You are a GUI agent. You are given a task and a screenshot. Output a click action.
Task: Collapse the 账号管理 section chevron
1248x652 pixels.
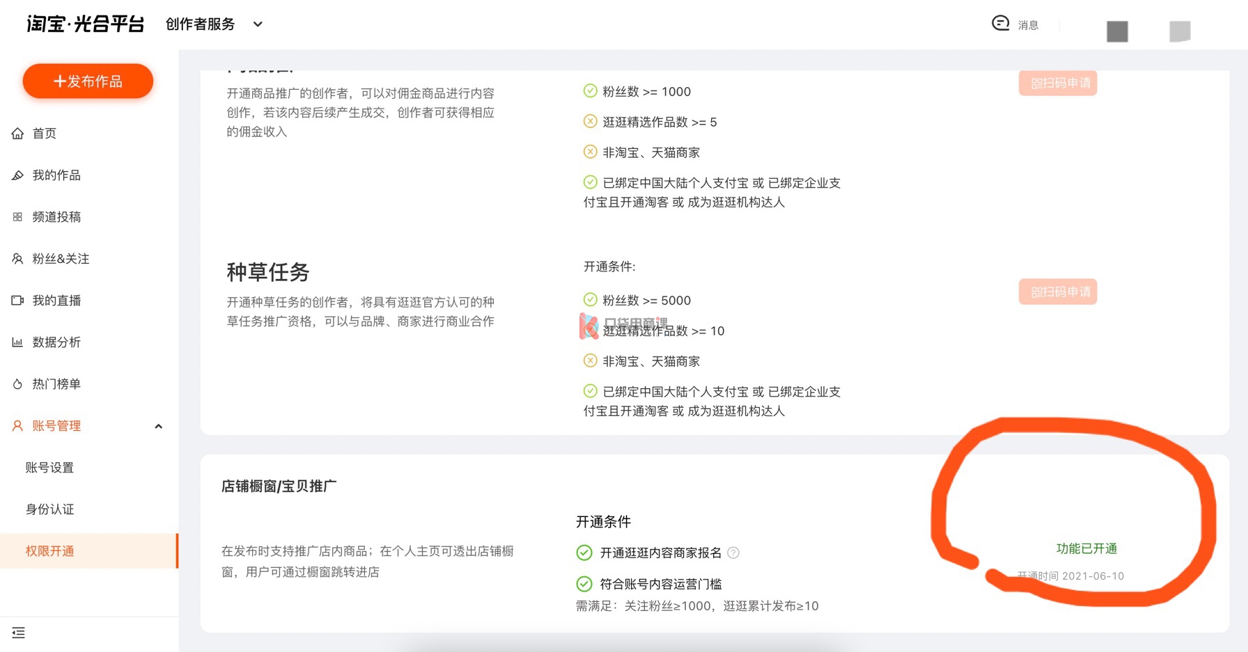[x=159, y=427]
